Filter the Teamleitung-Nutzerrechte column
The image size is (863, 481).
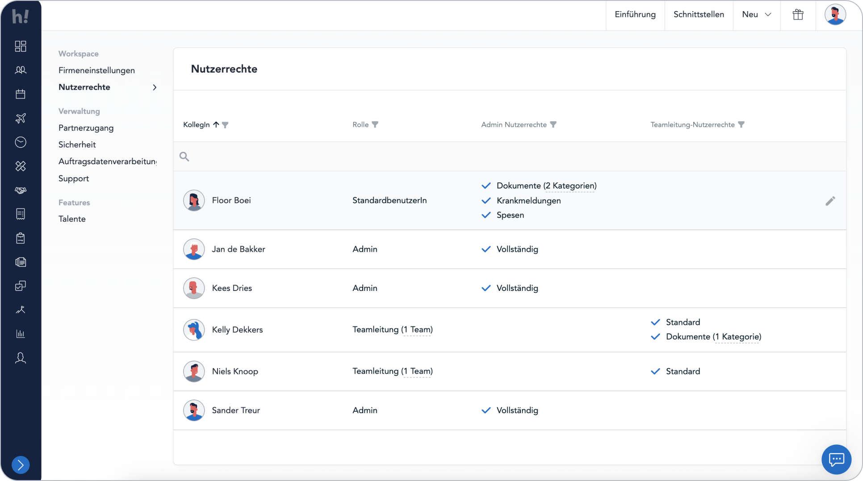[x=742, y=125]
